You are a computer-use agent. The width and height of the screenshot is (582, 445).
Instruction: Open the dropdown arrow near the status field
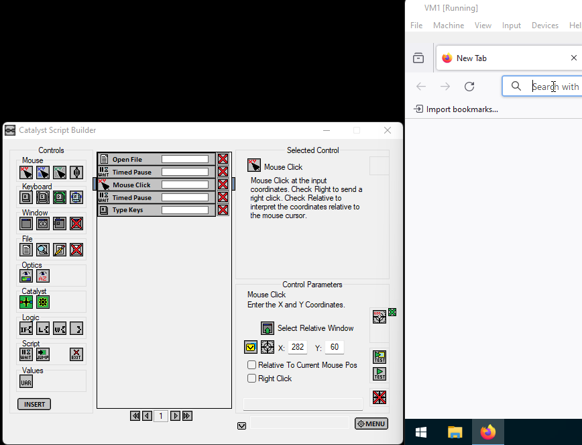coord(241,426)
